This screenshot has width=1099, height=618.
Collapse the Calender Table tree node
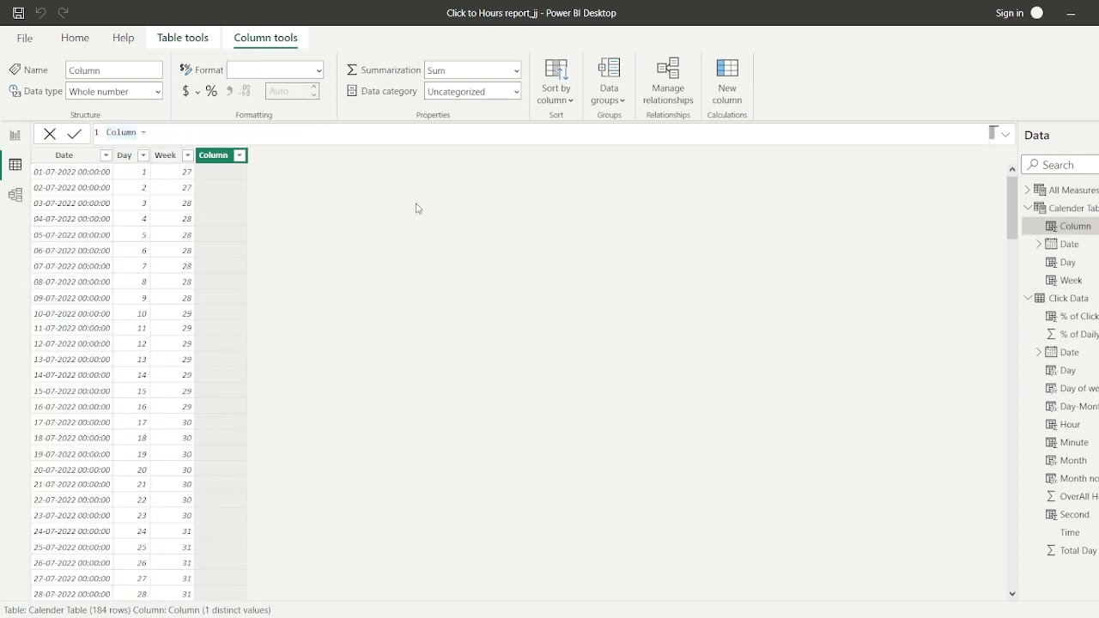1027,208
